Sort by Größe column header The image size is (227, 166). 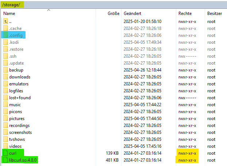pyautogui.click(x=113, y=13)
